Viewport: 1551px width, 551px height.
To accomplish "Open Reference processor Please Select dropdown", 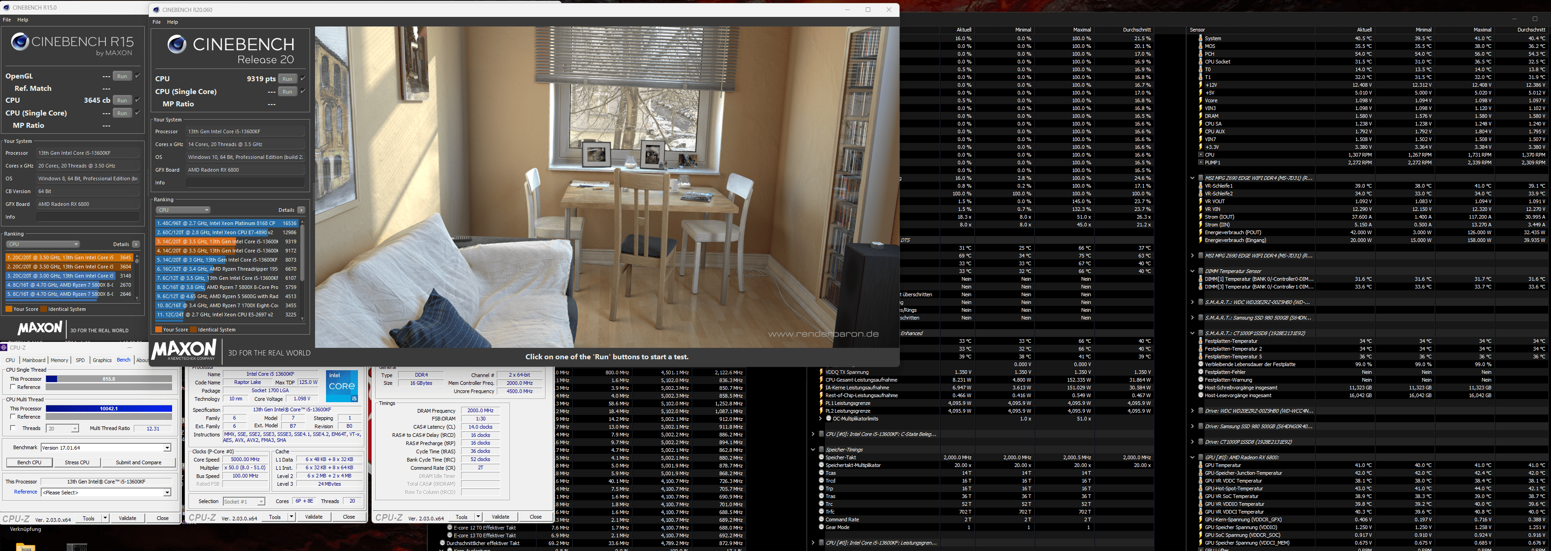I will coord(106,493).
